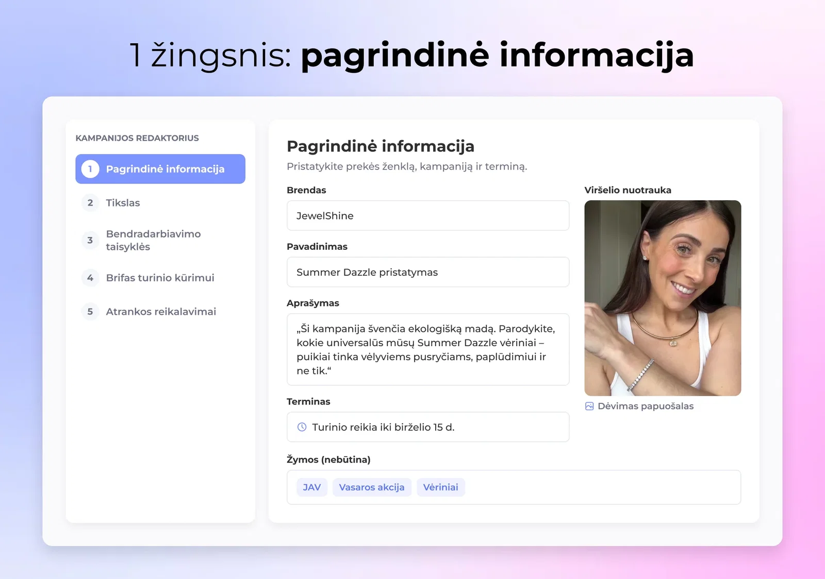Screen dimensions: 825x579
Task: Click the 1 žingsnis page title
Action: pos(411,55)
